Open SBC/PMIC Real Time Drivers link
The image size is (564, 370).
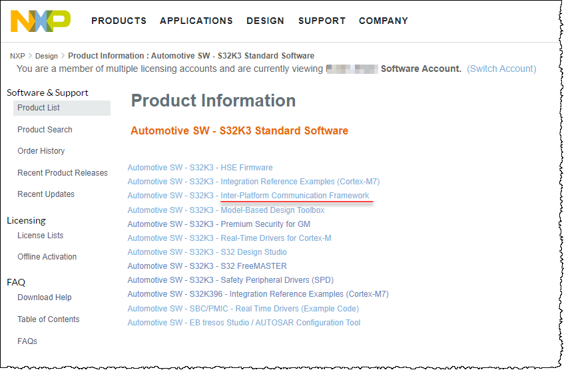click(x=243, y=309)
